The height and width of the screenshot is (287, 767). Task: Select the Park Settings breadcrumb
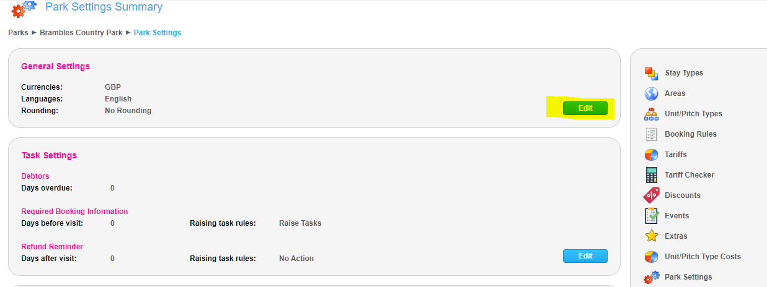[157, 33]
